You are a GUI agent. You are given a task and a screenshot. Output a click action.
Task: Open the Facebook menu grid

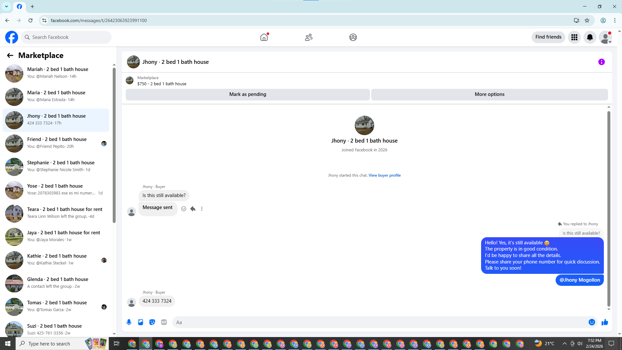pos(574,37)
